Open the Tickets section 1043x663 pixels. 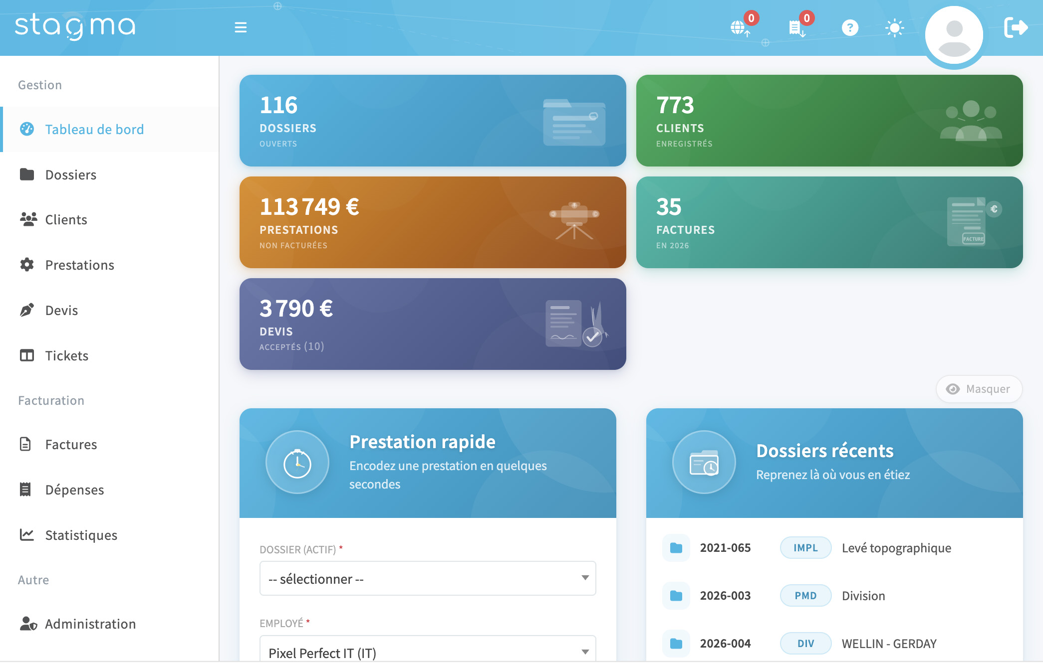pos(67,355)
